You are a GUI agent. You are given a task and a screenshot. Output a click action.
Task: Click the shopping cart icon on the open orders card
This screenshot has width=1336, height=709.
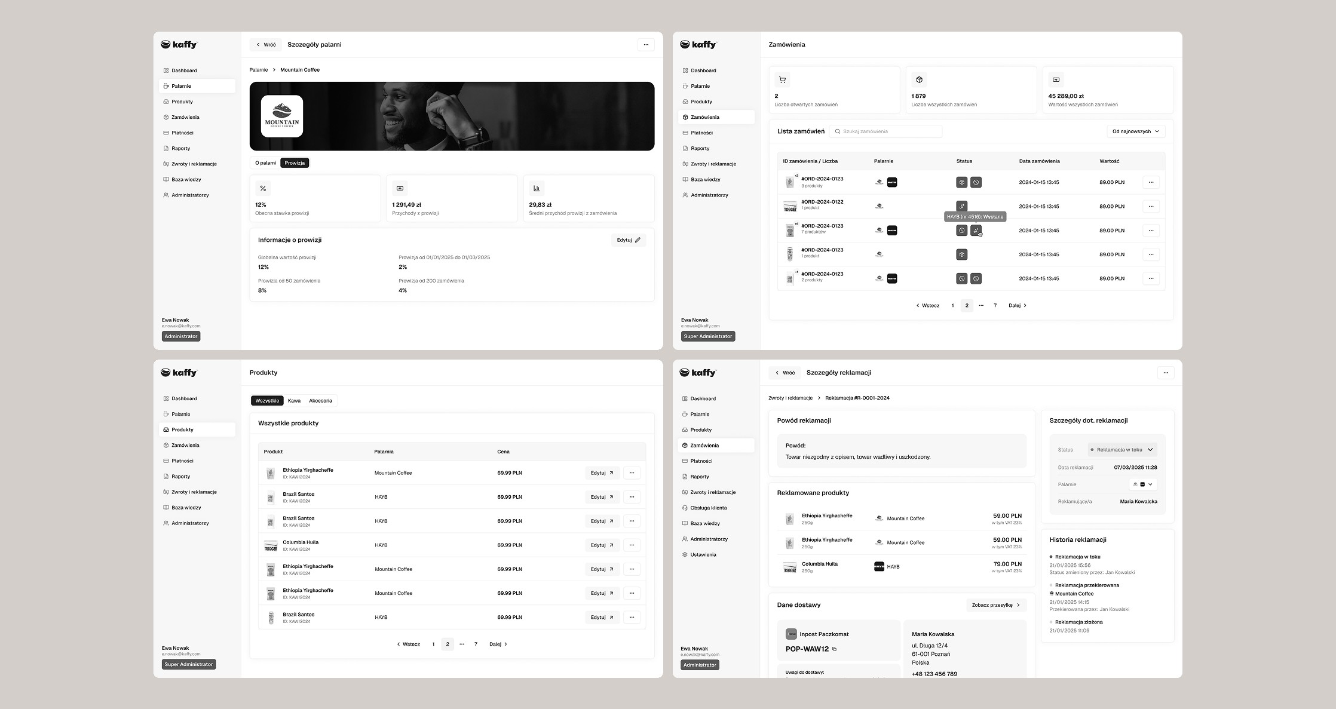click(782, 79)
